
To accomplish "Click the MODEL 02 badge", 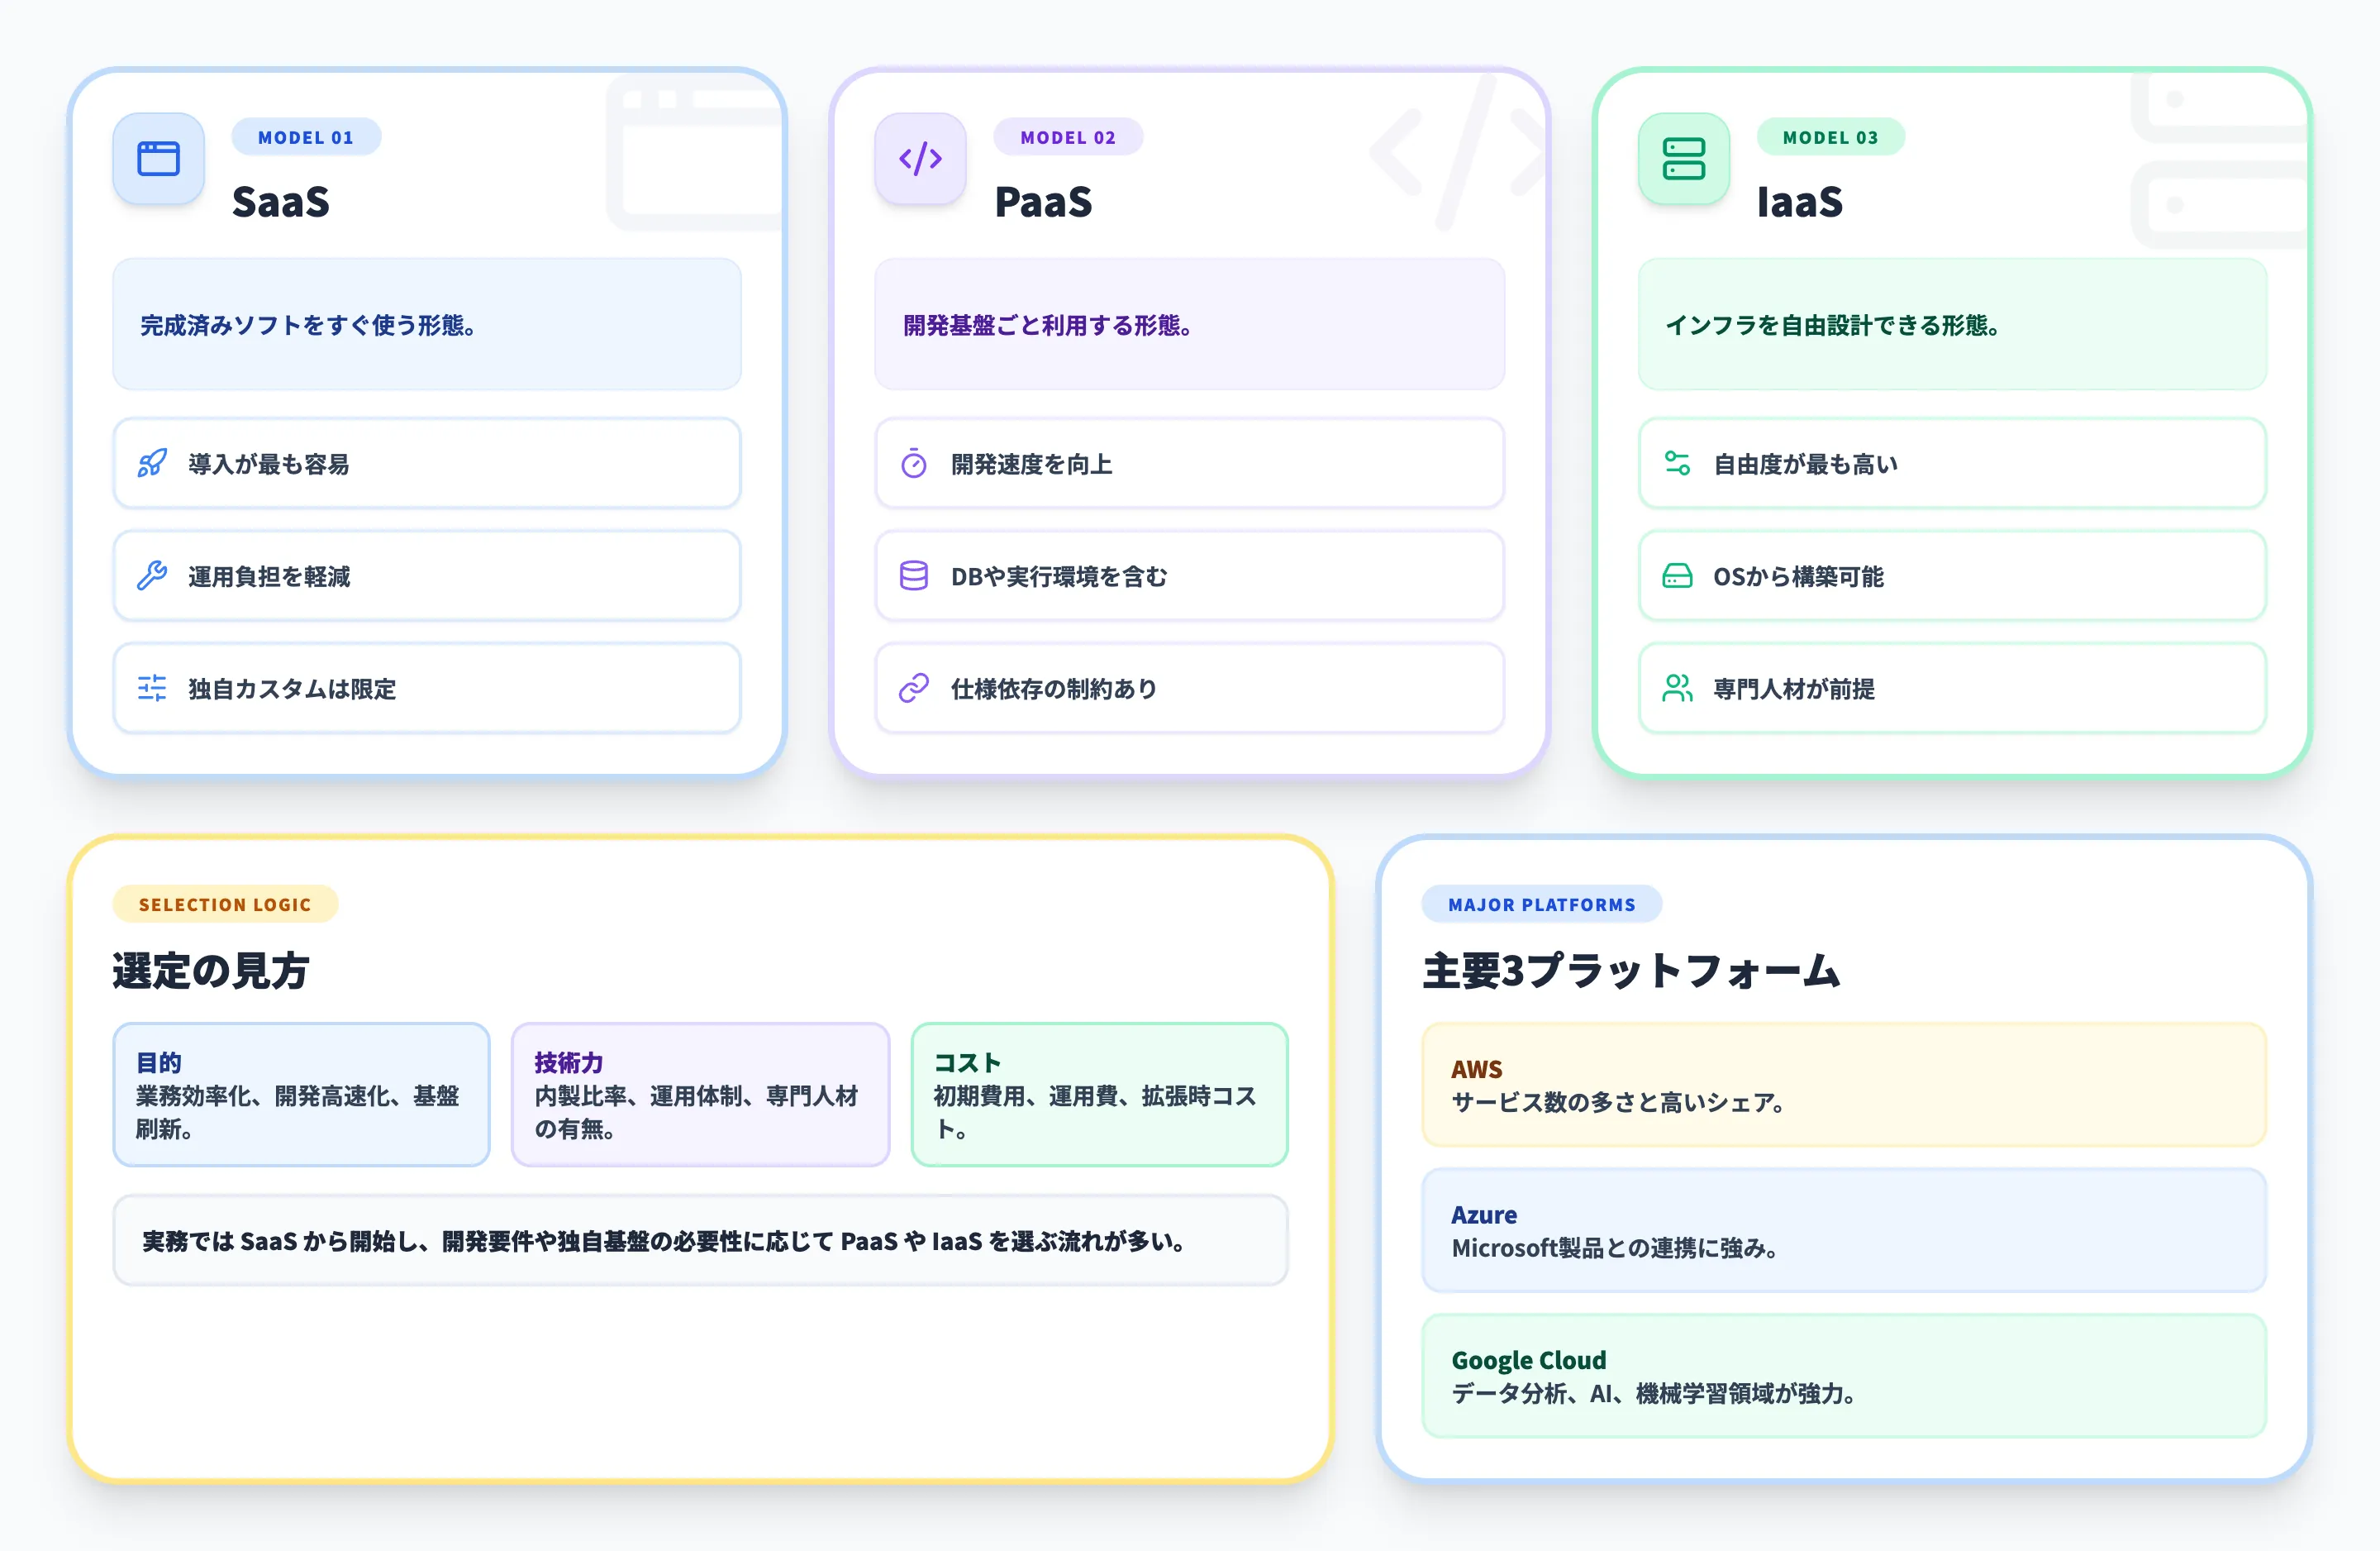I will tap(1068, 137).
